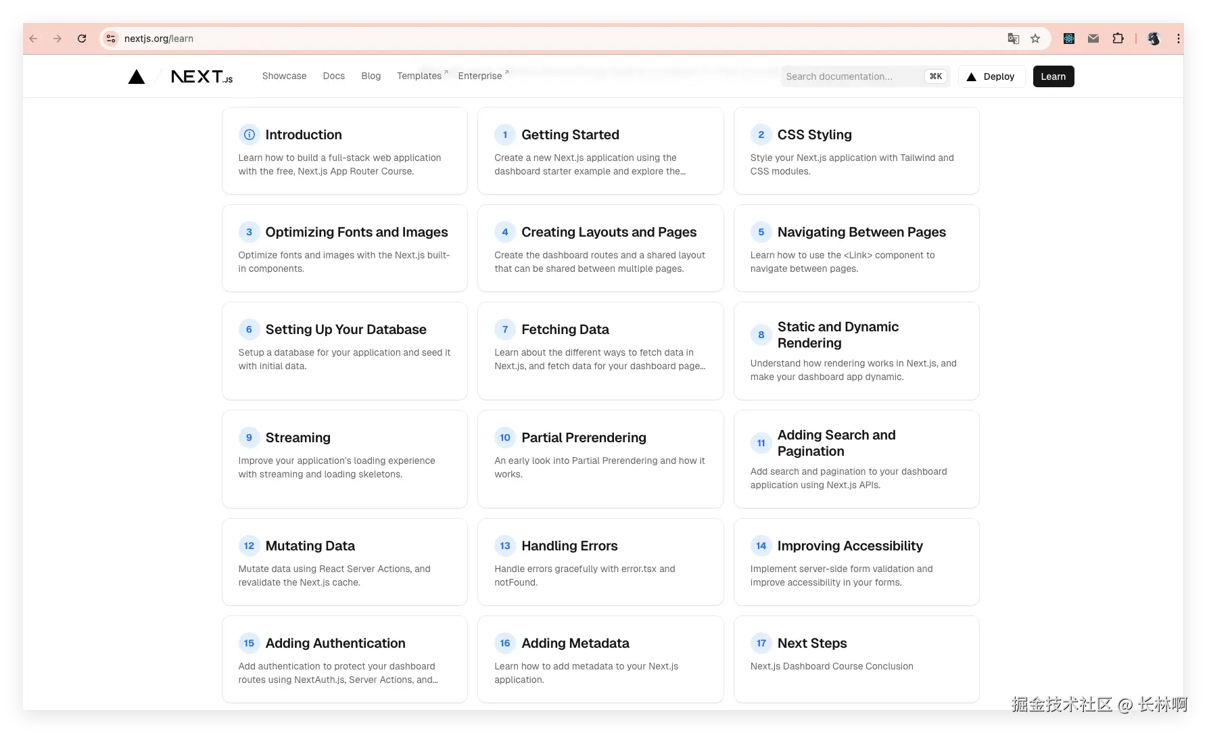
Task: Bookmark this page with the star icon
Action: 1035,39
